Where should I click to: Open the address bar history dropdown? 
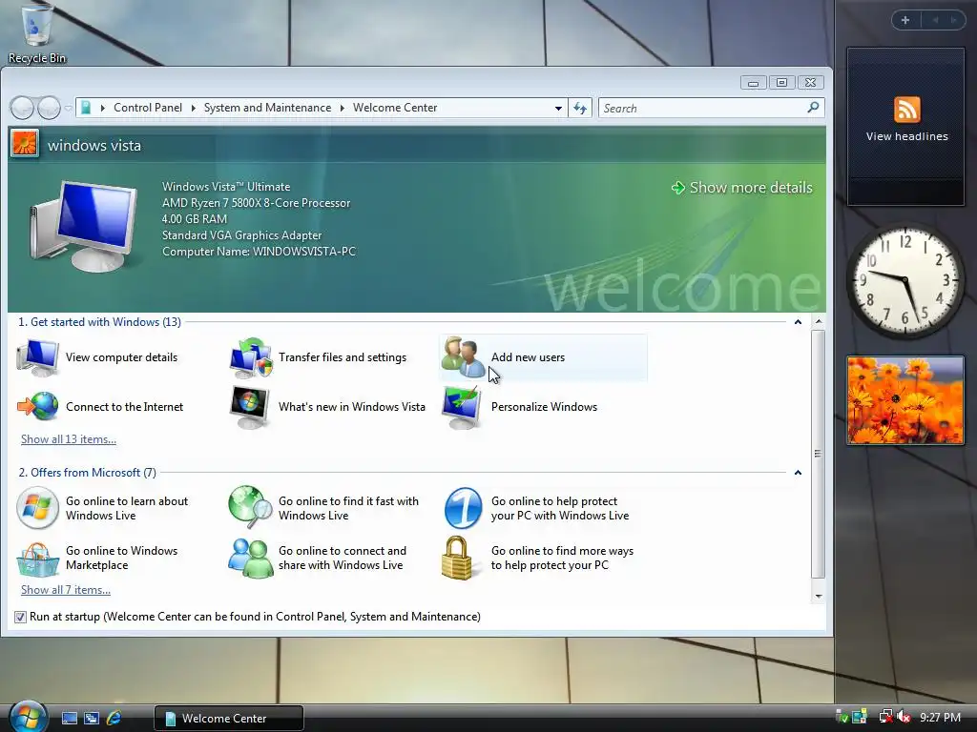(558, 109)
